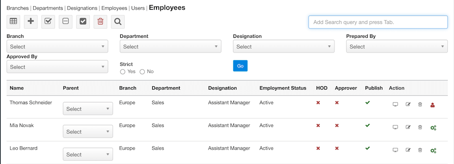Click the table grid view icon
The height and width of the screenshot is (164, 454).
coord(13,22)
